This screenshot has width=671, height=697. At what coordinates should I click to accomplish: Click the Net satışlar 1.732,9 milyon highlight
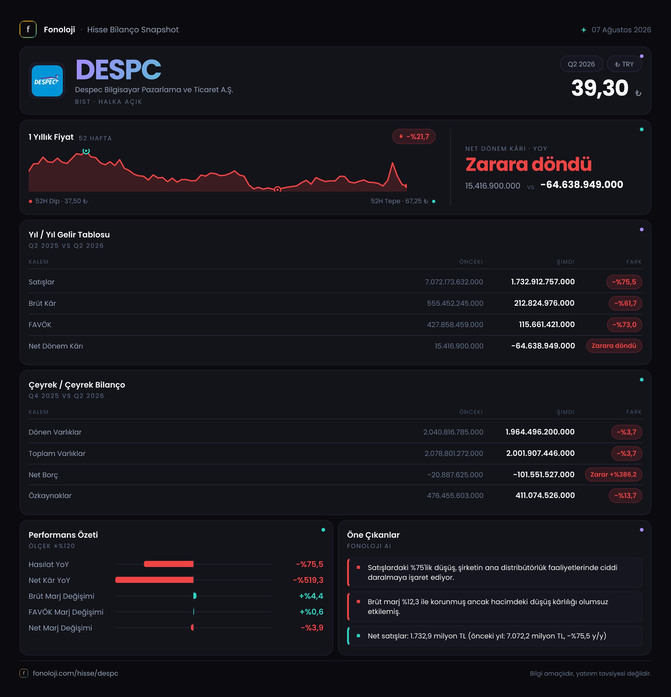pyautogui.click(x=494, y=636)
